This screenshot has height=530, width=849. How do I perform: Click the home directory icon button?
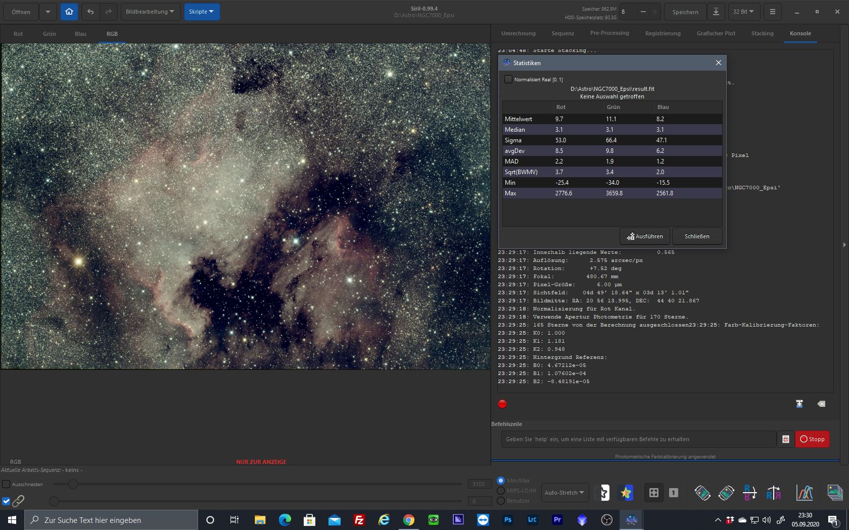(69, 12)
